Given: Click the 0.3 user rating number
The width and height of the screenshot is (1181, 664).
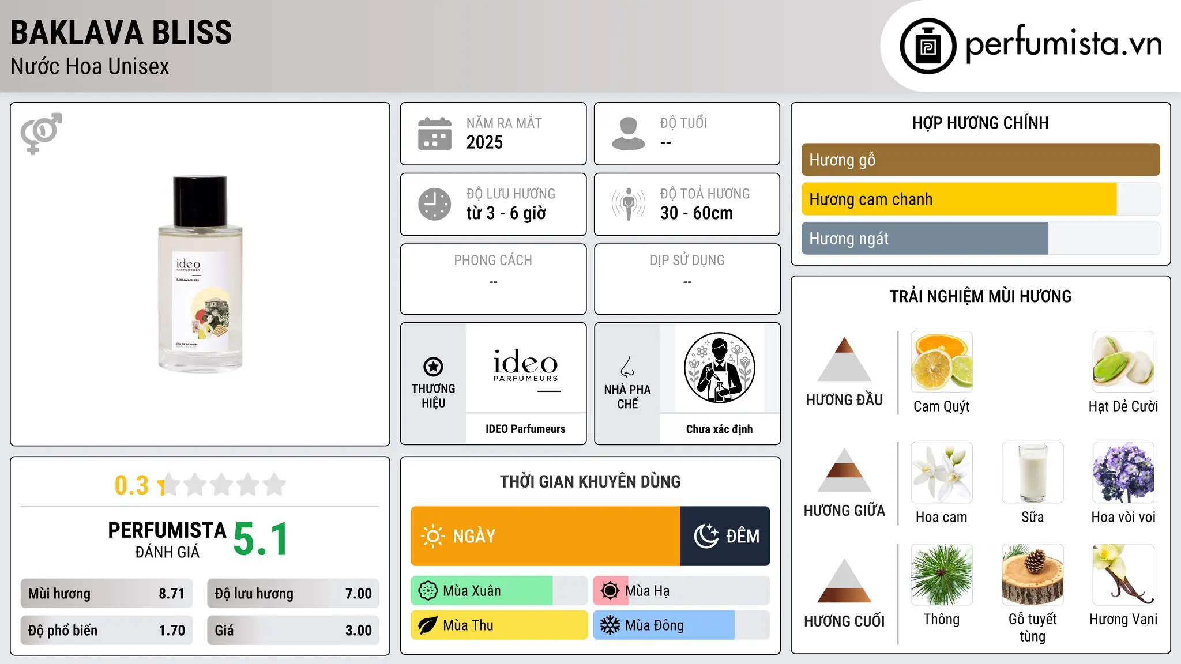Looking at the screenshot, I should click(132, 485).
